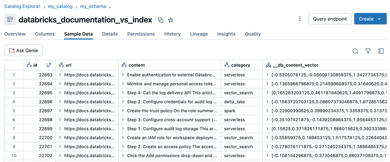Expand content cell 'Click the Add permissions drop-down'
This screenshot has width=390, height=162.
coord(123,155)
